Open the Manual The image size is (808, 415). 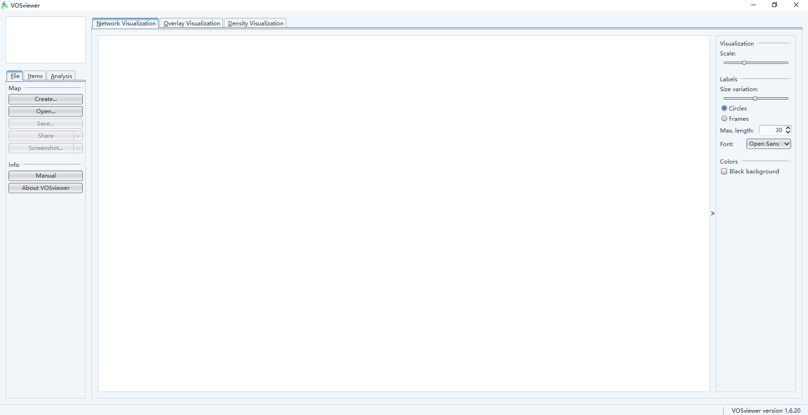(x=46, y=176)
